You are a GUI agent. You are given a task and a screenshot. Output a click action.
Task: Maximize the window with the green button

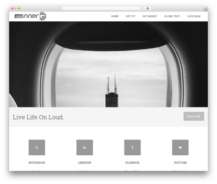point(19,8)
